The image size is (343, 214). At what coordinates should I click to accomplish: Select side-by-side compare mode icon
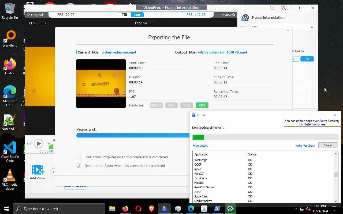(x=137, y=15)
